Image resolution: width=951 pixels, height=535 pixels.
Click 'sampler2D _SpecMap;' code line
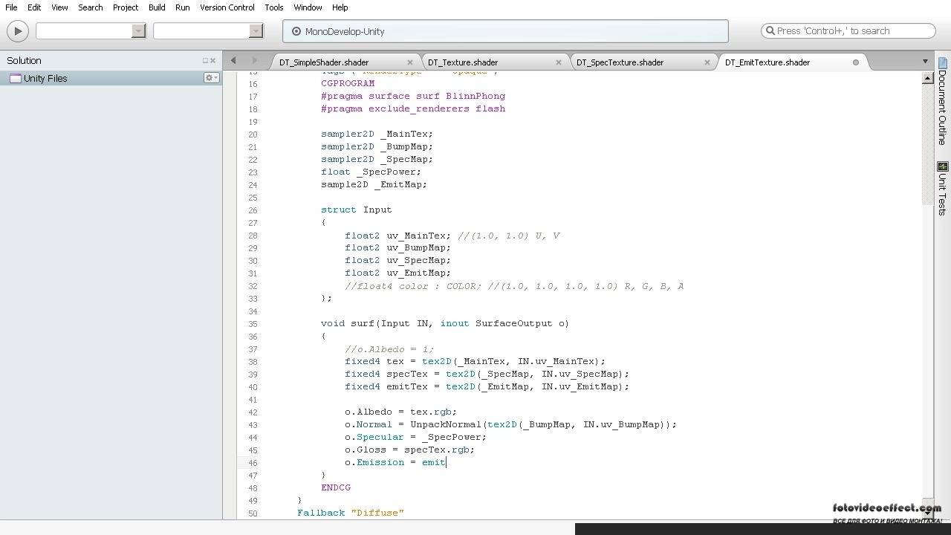(x=377, y=159)
